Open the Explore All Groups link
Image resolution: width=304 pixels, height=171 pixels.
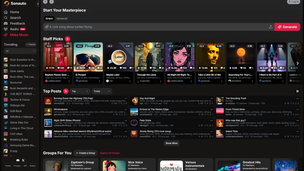pos(110,153)
